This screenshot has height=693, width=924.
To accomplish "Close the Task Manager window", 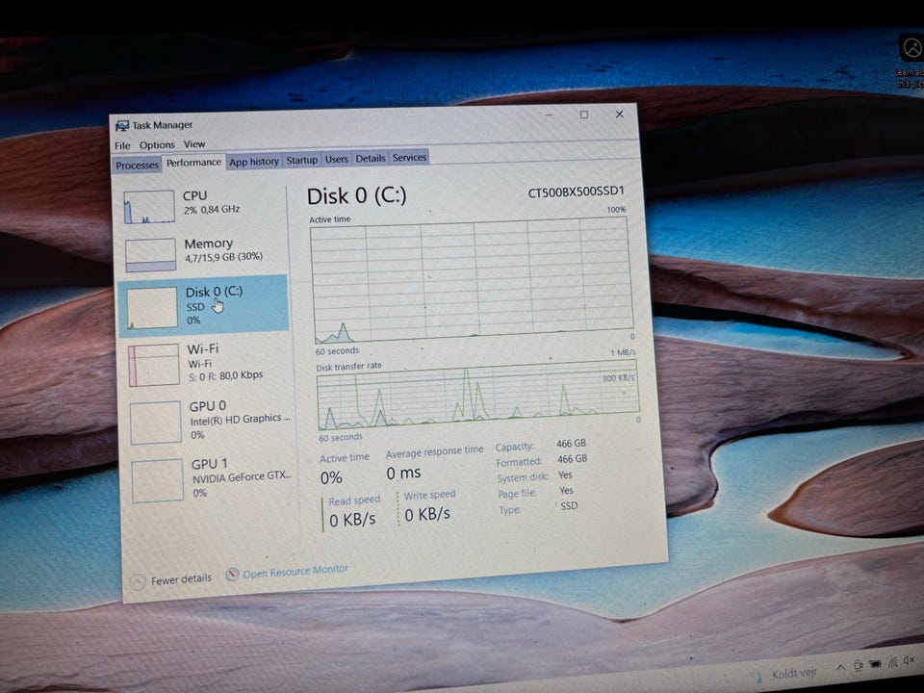I will point(619,114).
